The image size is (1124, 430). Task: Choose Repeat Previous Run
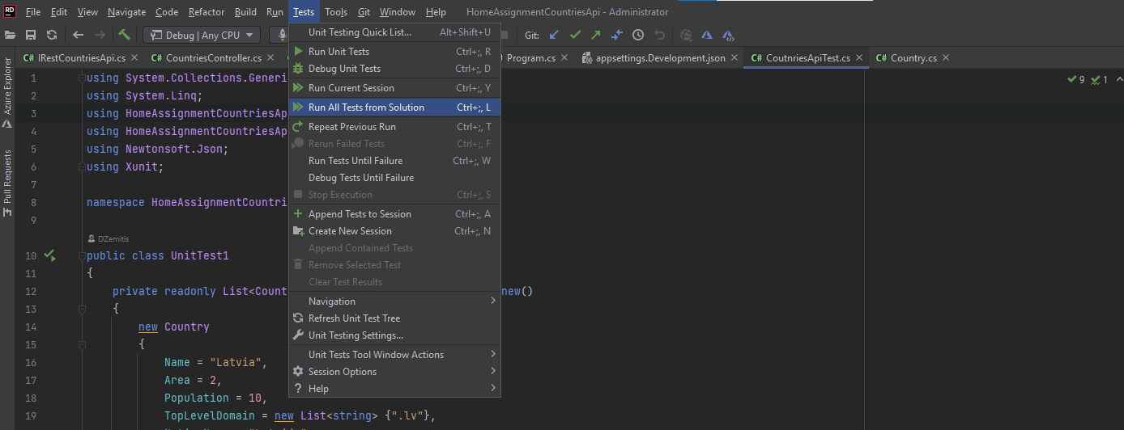tap(394, 127)
